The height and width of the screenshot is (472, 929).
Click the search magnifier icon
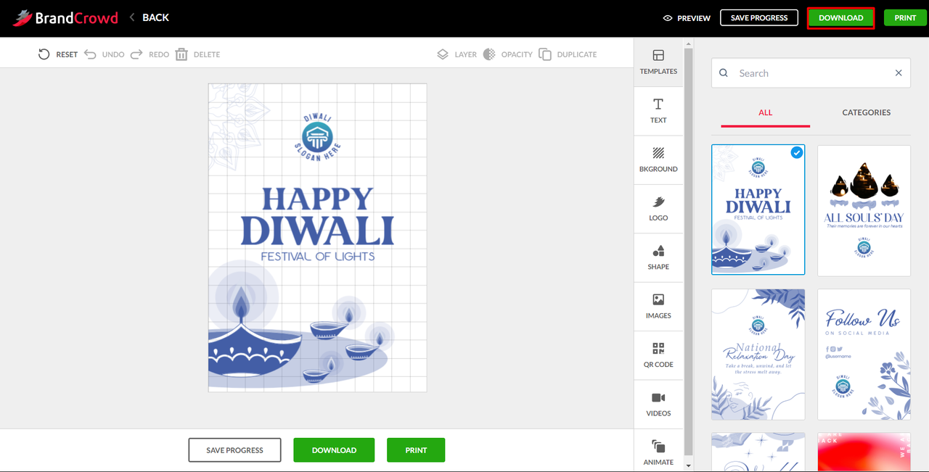point(724,73)
